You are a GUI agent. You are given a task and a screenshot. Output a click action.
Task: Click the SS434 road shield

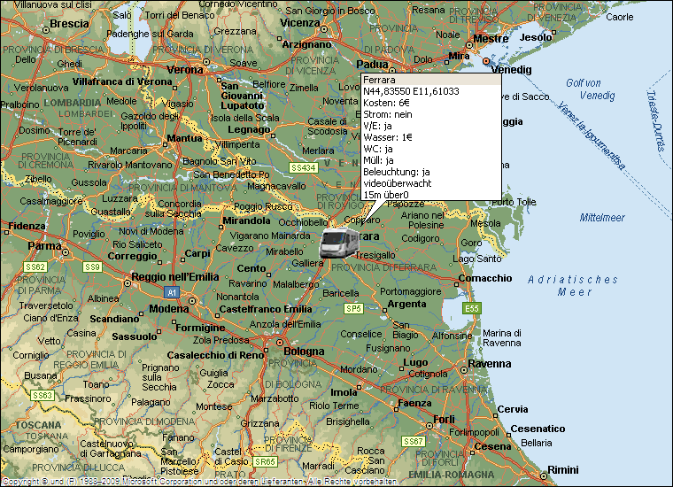tap(303, 168)
